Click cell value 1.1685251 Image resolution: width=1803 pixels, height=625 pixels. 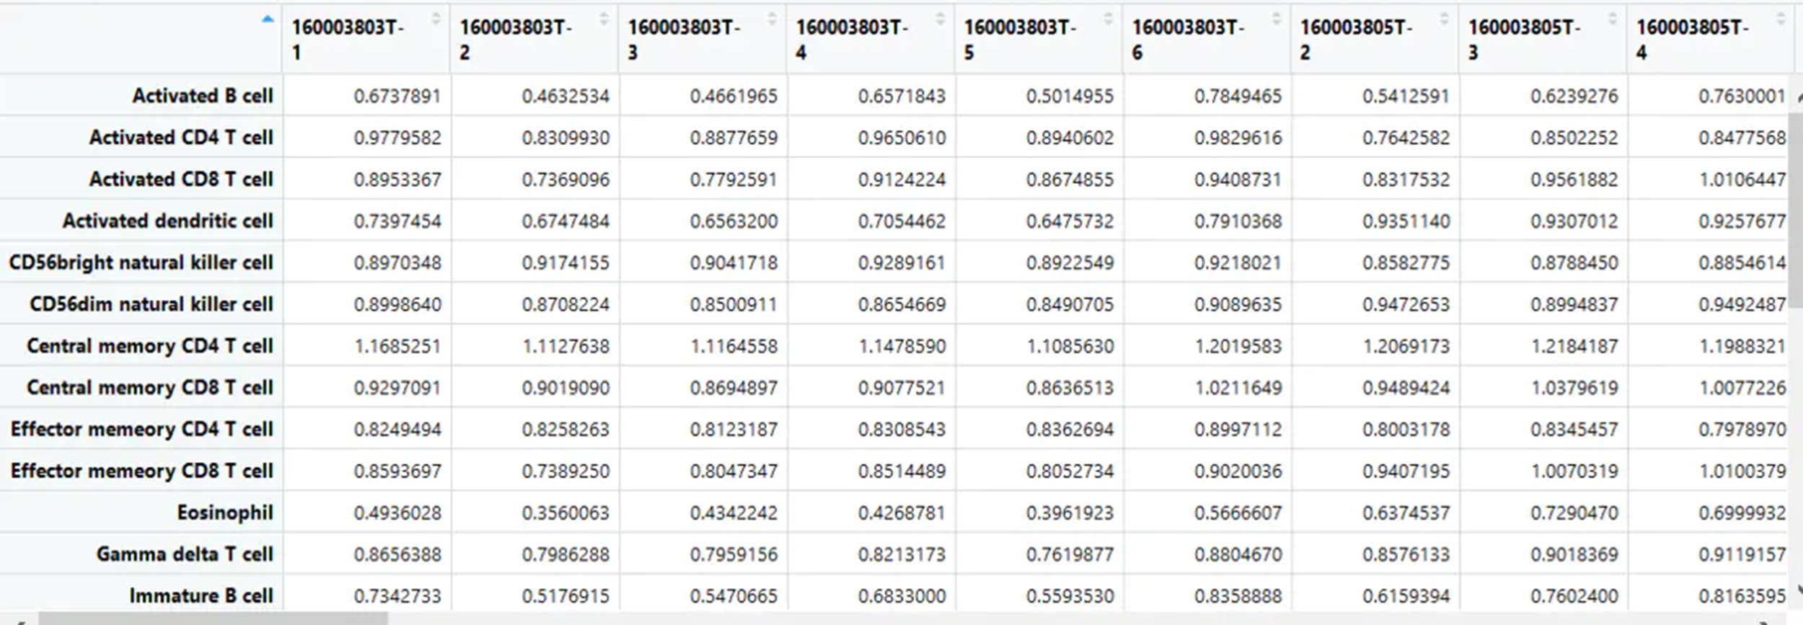point(397,347)
